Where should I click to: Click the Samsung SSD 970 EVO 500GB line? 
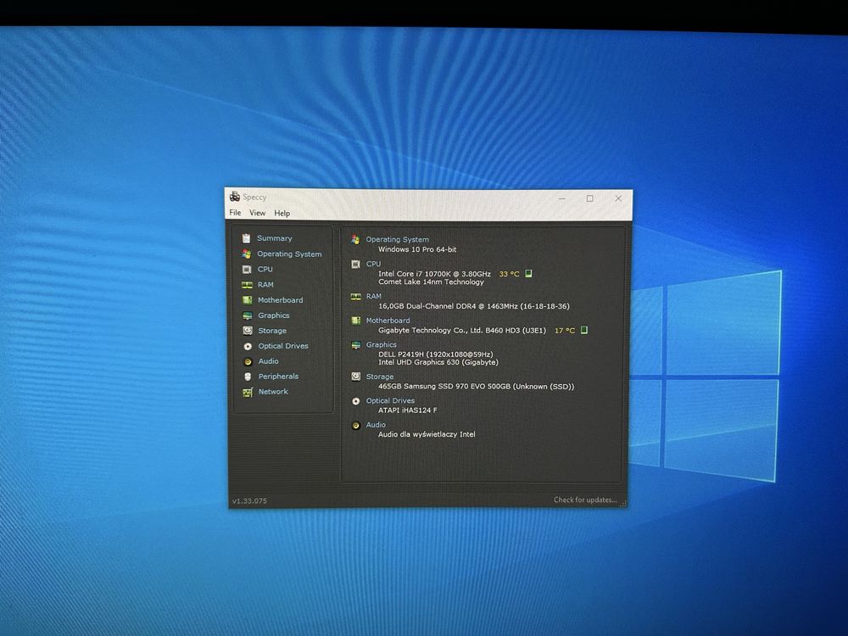pos(476,386)
